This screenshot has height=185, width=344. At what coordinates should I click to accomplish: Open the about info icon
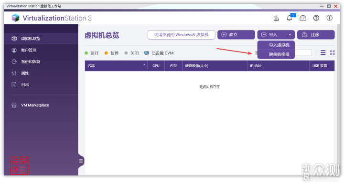coord(330,18)
